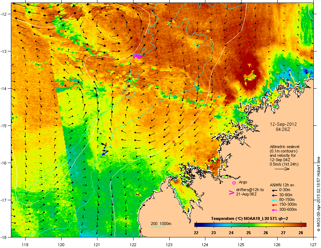This screenshot has width=321, height=248.
Task: Click the 125 longitude axis label
Action: [241, 244]
